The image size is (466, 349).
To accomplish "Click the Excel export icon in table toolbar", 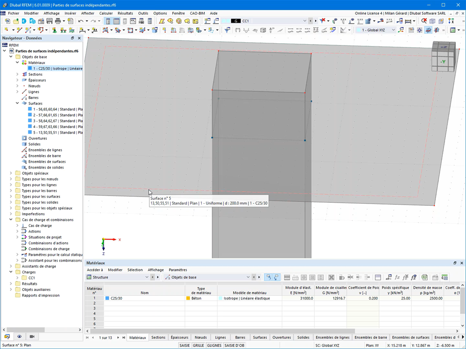I will click(425, 277).
